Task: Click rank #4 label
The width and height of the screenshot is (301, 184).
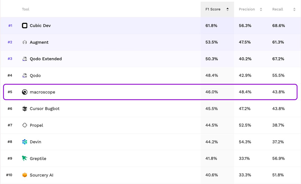Action: tap(10, 75)
